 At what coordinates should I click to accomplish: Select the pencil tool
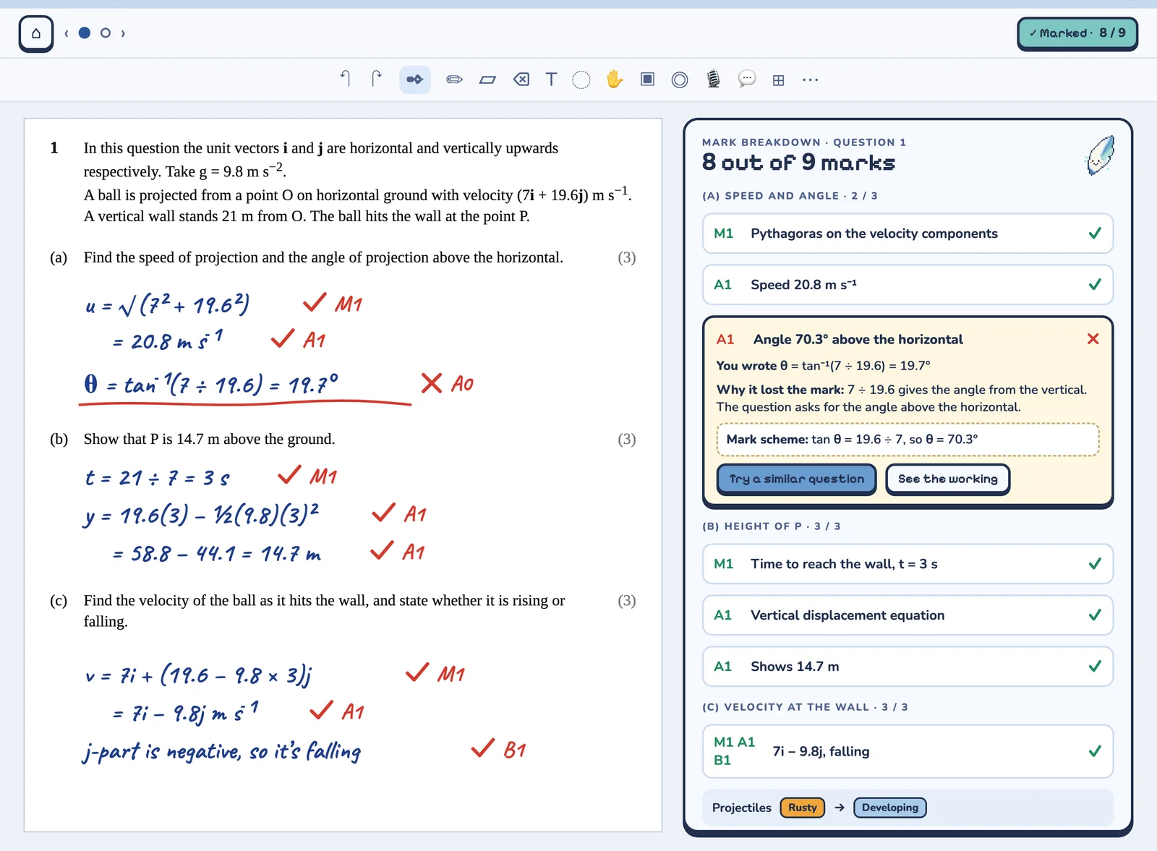pos(454,80)
